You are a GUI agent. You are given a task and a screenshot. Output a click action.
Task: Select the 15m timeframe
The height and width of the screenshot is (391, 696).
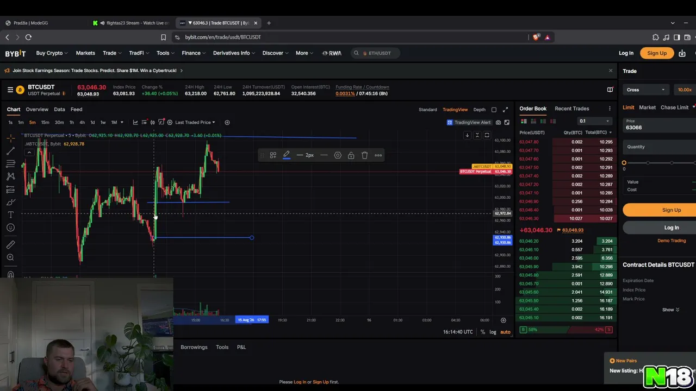(45, 122)
